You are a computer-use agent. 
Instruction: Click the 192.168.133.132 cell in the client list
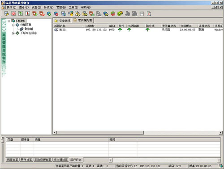tap(96, 30)
